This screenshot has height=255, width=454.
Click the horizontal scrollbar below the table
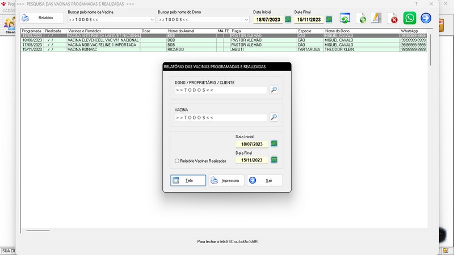tap(38, 231)
